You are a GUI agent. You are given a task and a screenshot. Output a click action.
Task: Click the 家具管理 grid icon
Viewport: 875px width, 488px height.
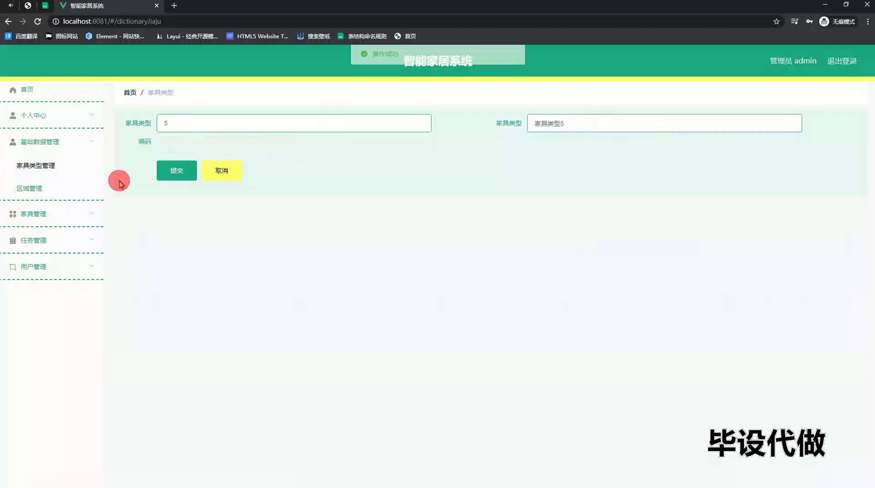click(13, 214)
